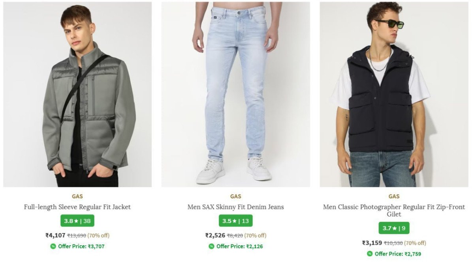
Task: Click the offer icon beside ₹2,126
Action: (211, 246)
